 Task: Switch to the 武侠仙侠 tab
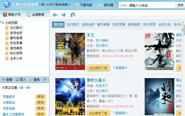[x=88, y=24]
